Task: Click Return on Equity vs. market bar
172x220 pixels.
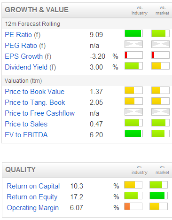Action: coord(158,196)
